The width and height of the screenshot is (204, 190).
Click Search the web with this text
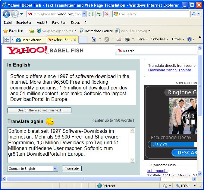click(x=39, y=110)
